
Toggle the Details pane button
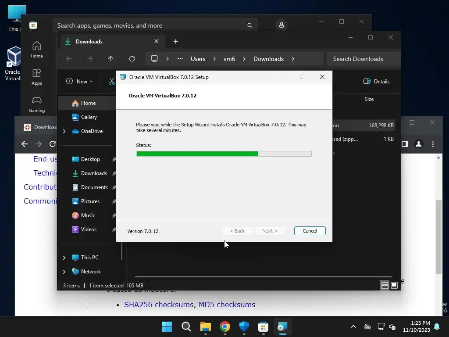376,81
